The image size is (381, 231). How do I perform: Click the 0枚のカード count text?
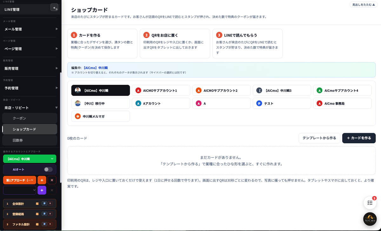[x=77, y=139]
